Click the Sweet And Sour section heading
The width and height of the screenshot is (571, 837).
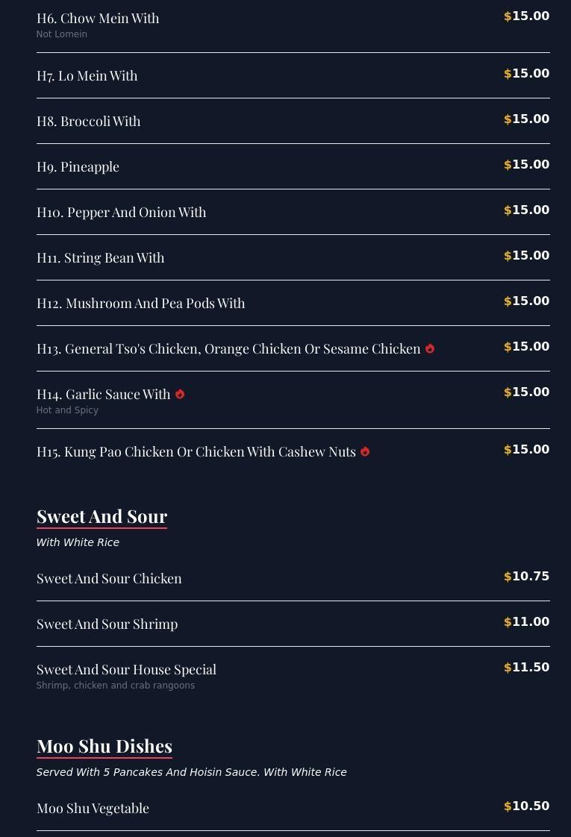(102, 516)
